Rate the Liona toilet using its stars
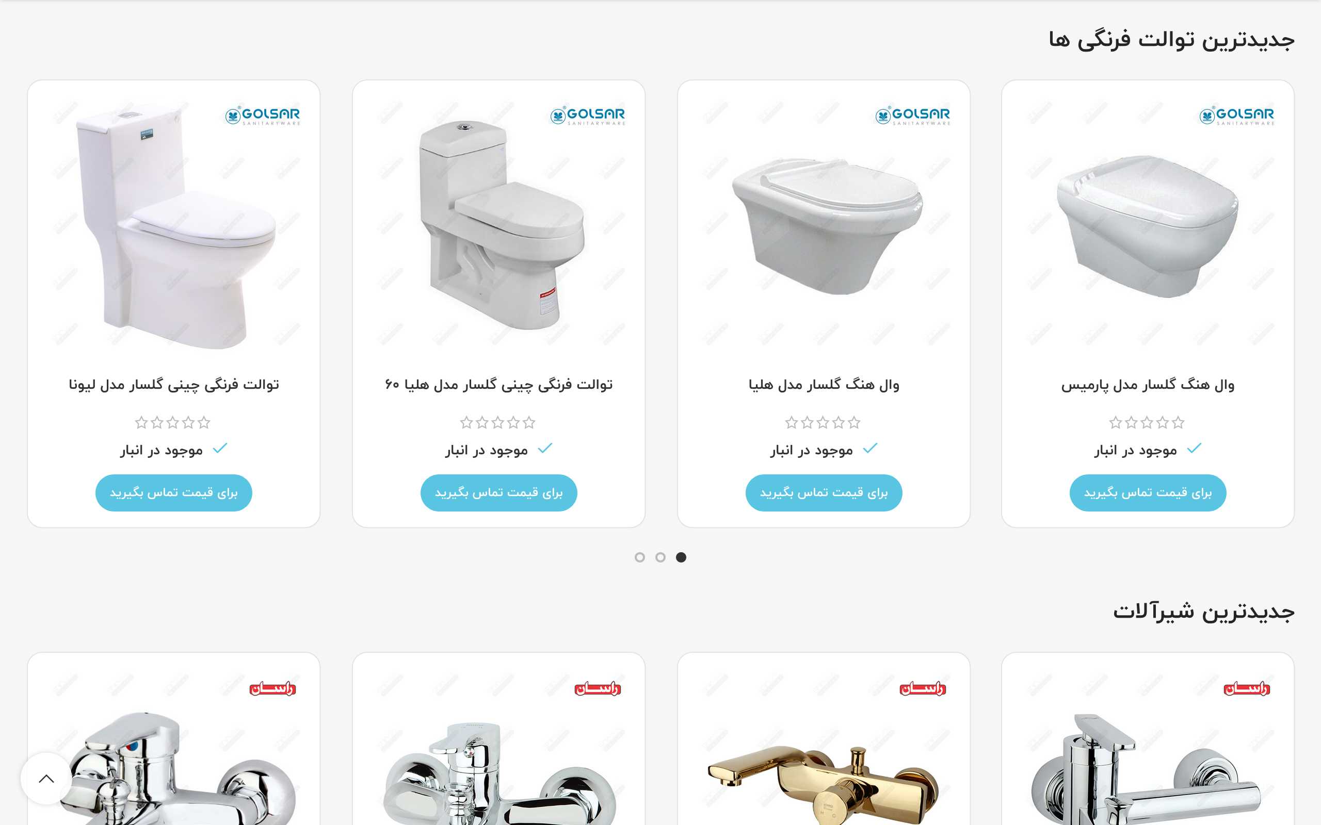The image size is (1321, 825). point(172,422)
